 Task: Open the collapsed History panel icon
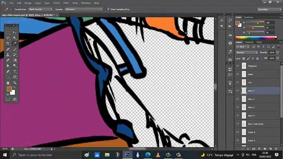pos(230,20)
